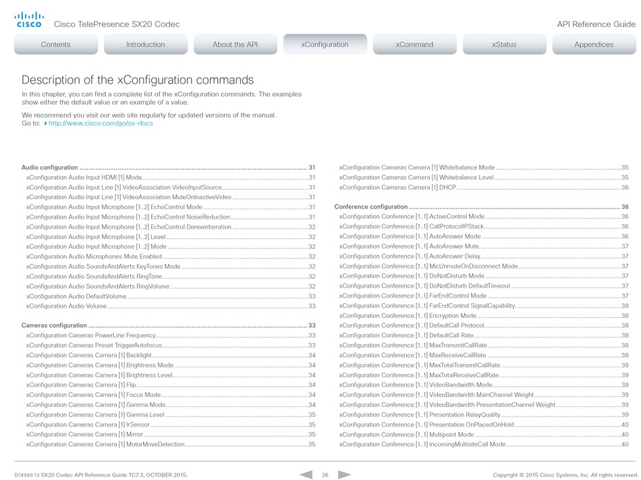Switch to About the API tab
Image resolution: width=641 pixels, height=480 pixels.
235,44
